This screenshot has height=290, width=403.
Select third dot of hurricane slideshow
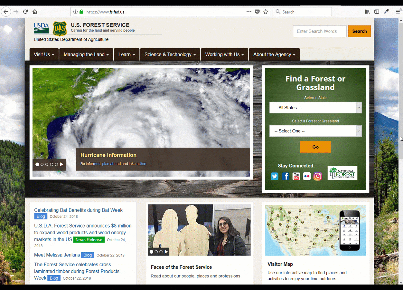[47, 164]
